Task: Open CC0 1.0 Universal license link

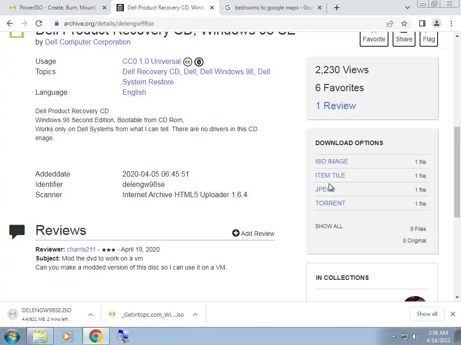Action: pos(151,61)
